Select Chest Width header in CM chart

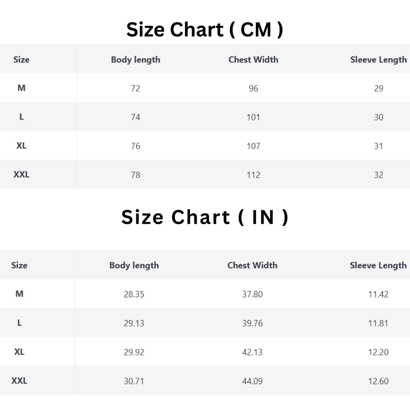[253, 60]
